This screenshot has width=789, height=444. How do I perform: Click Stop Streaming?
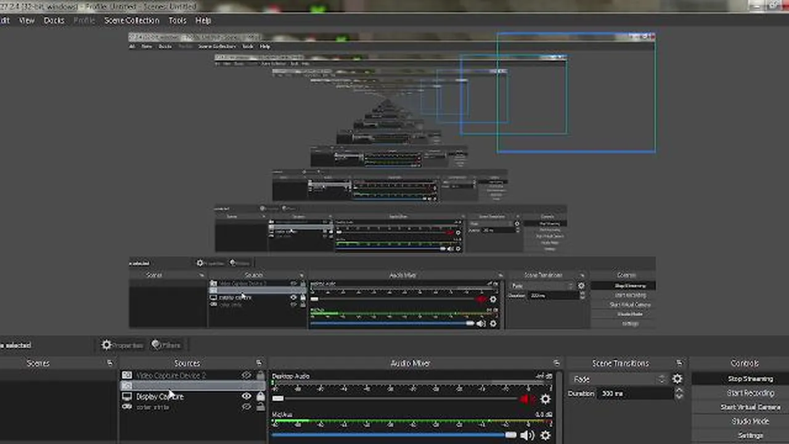[x=750, y=379]
